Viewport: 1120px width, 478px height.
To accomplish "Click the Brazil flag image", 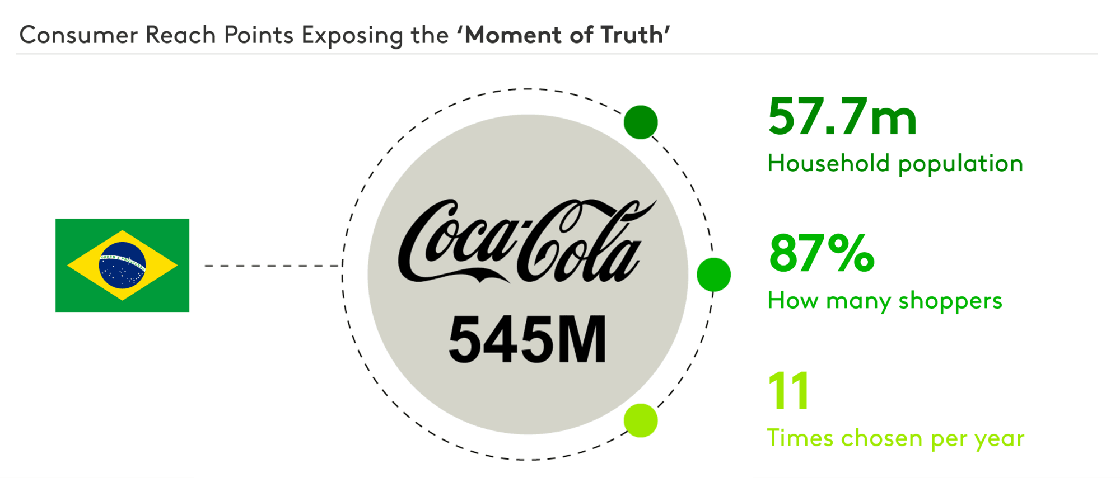I will click(122, 265).
